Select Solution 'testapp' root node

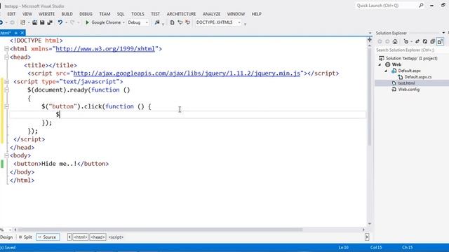(x=412, y=58)
